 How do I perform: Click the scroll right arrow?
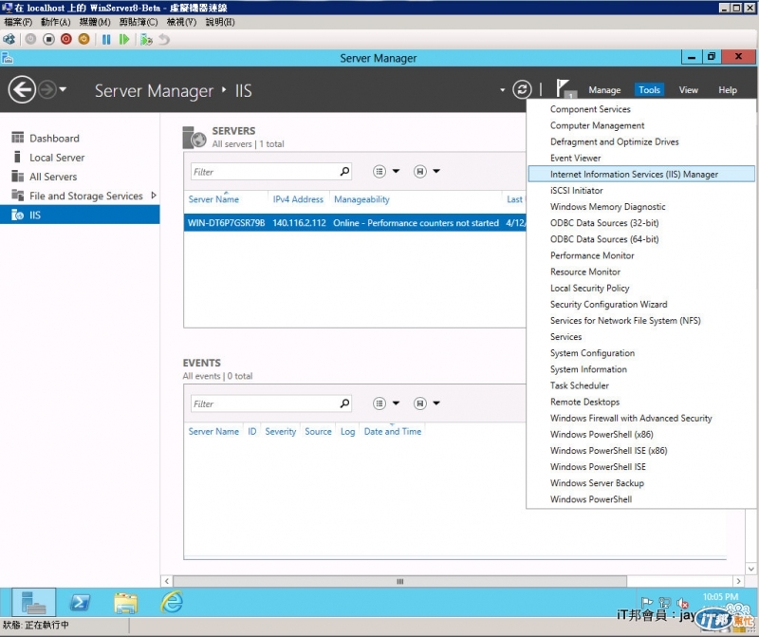[738, 581]
